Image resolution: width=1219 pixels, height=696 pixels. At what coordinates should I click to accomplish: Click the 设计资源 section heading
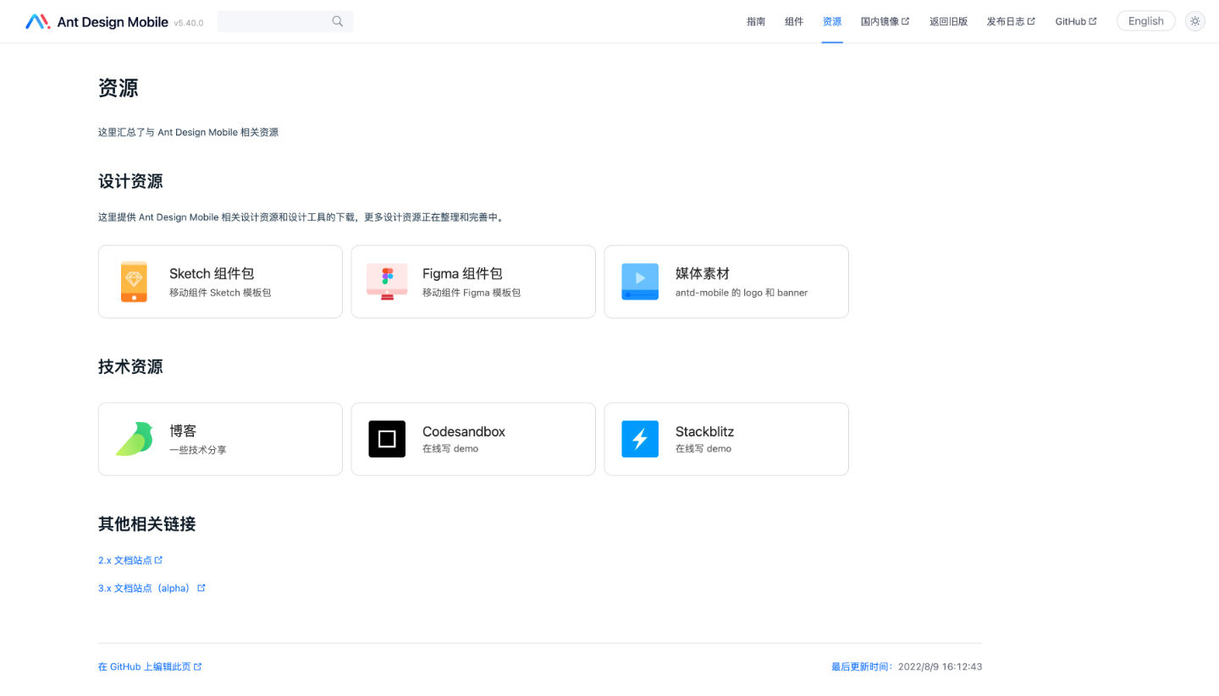click(x=130, y=181)
